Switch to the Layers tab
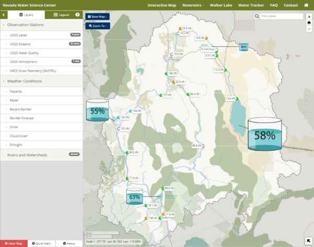314x247 pixels. coord(26,15)
